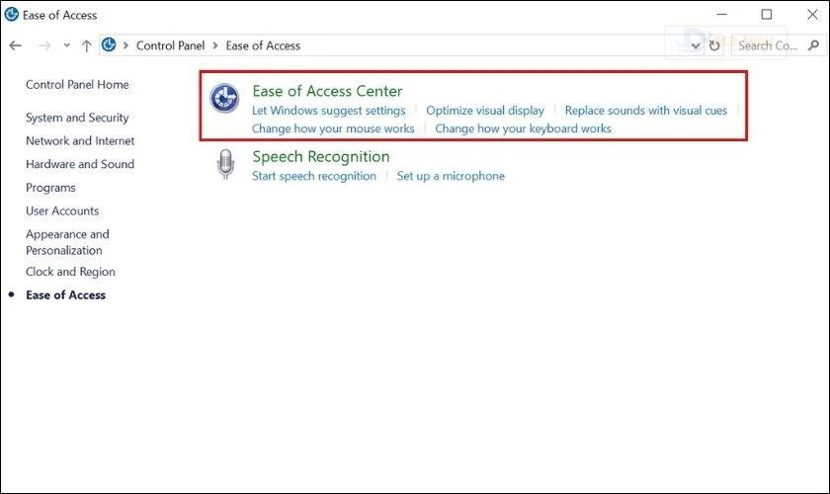The width and height of the screenshot is (830, 494).
Task: Navigate to System and Security
Action: (77, 118)
